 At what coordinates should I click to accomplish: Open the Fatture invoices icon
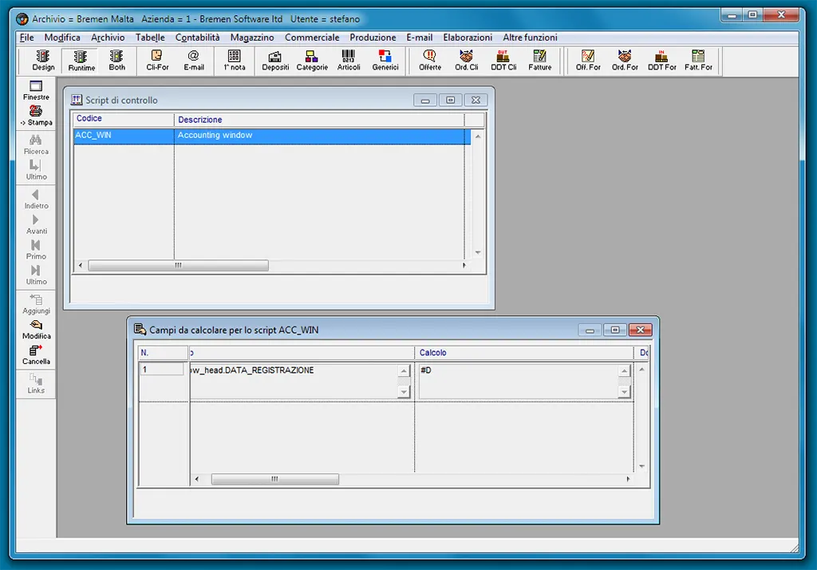pyautogui.click(x=540, y=61)
